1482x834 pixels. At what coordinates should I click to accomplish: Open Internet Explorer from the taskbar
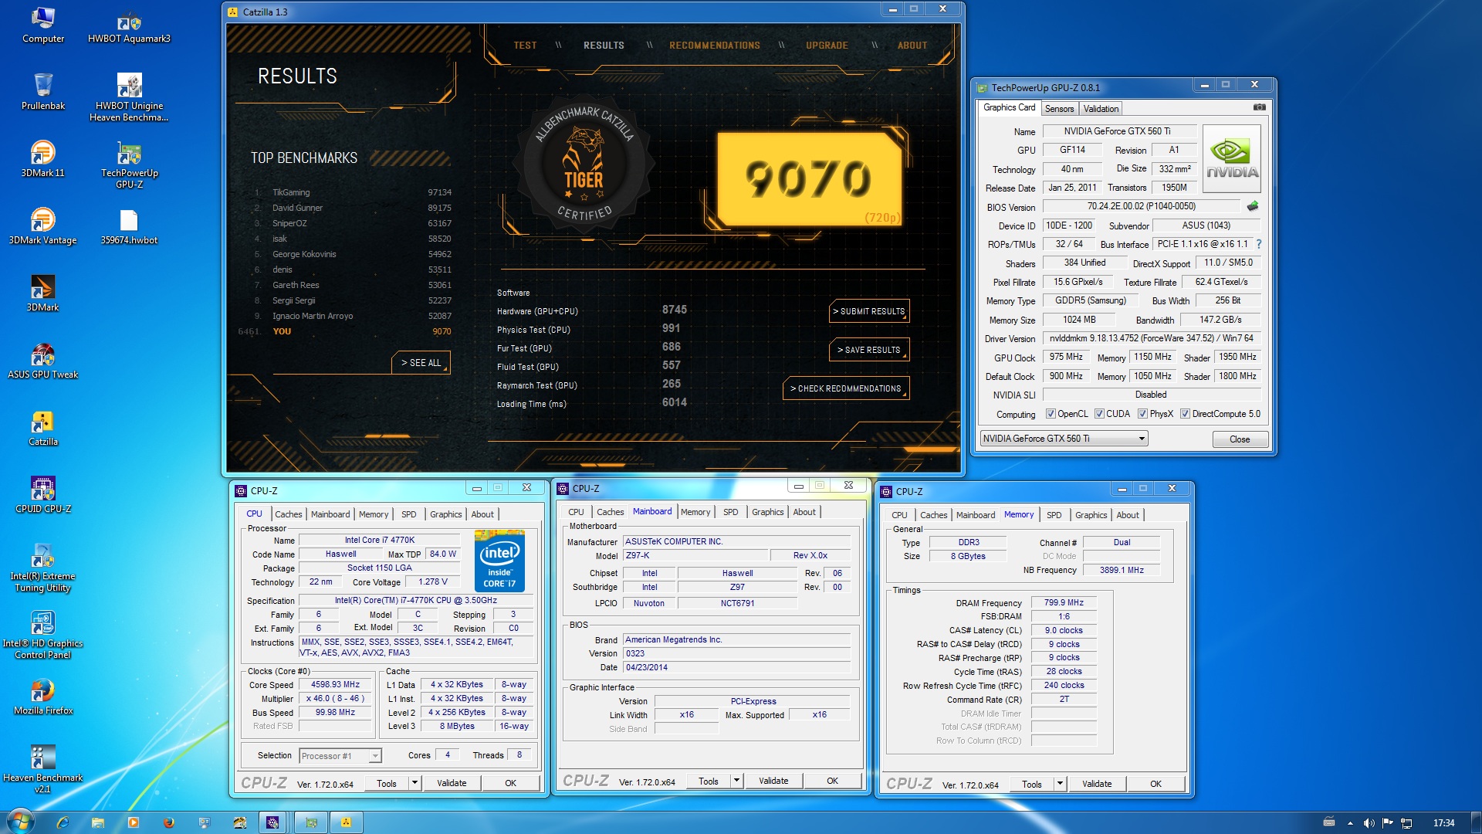coord(63,822)
